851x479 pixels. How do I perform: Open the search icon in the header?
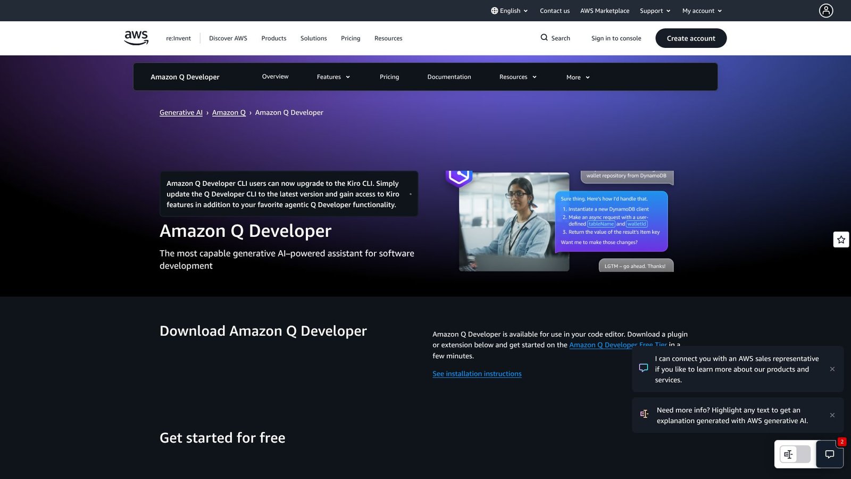click(x=544, y=38)
